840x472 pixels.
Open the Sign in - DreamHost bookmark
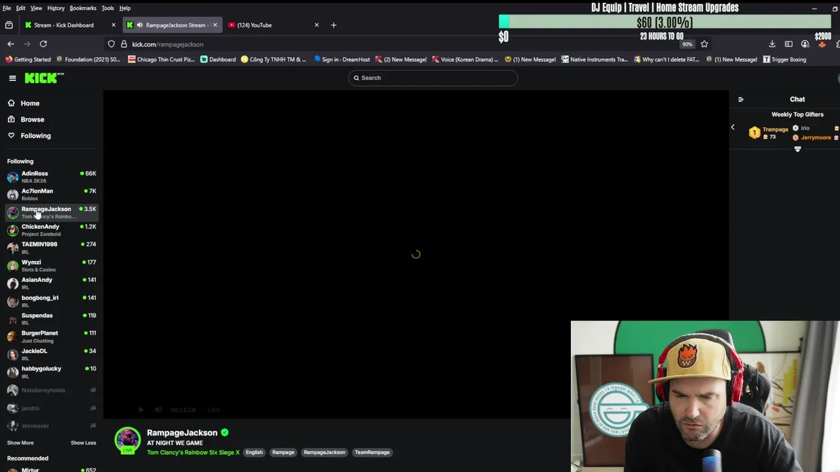click(342, 60)
